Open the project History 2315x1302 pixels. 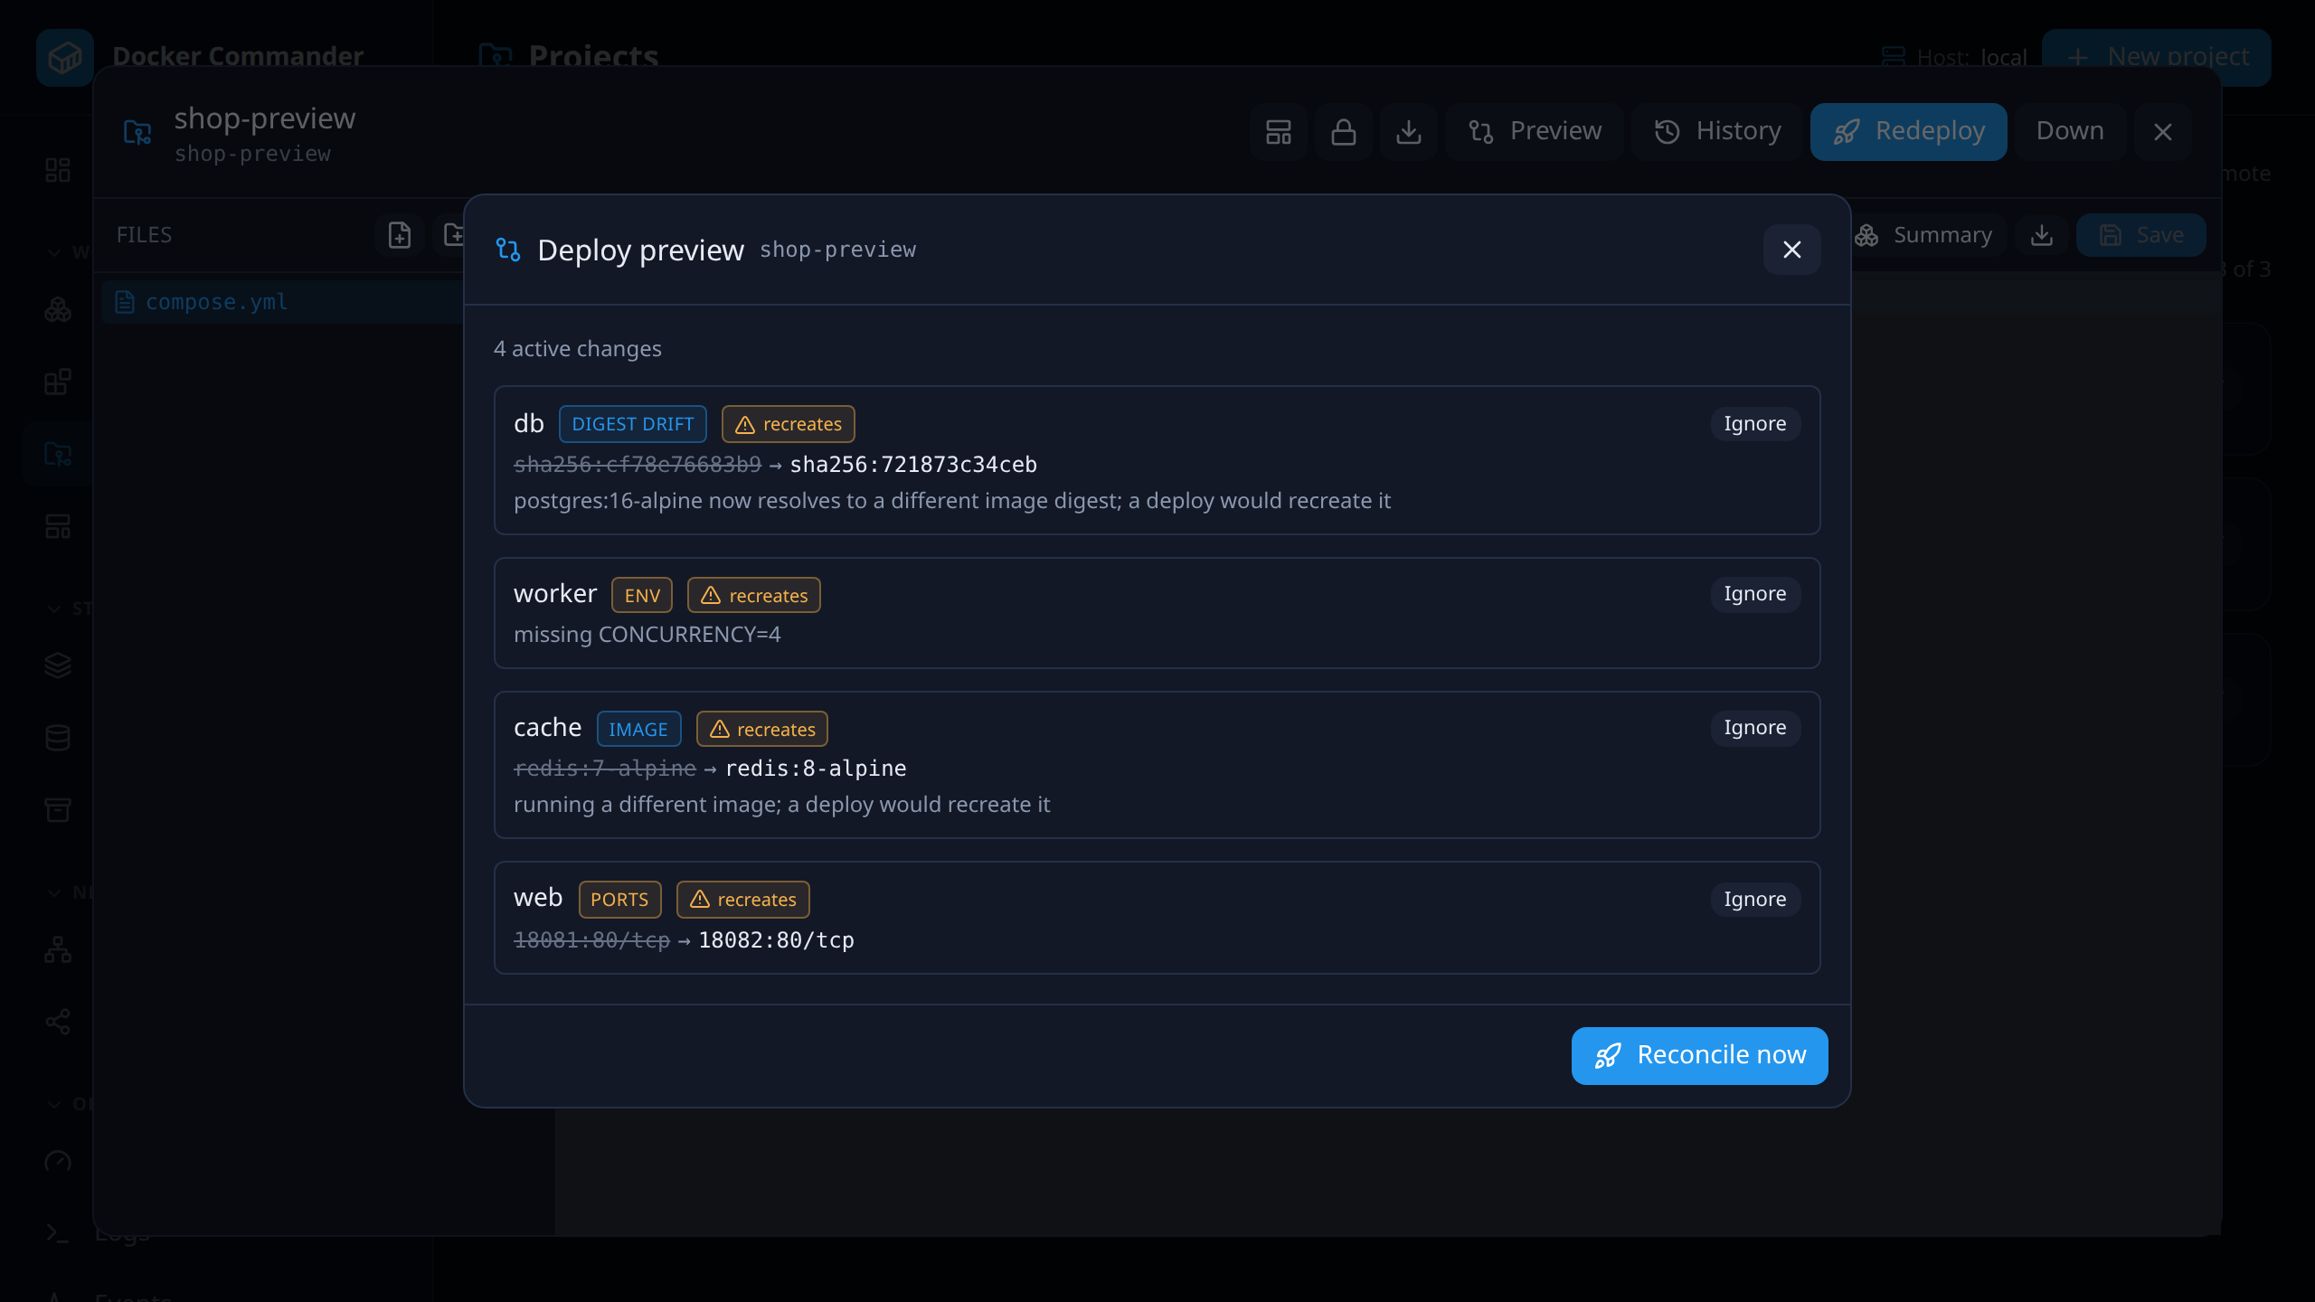click(1717, 132)
